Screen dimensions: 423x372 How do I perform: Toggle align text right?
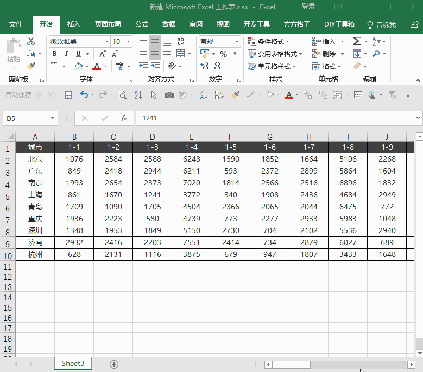click(x=167, y=54)
